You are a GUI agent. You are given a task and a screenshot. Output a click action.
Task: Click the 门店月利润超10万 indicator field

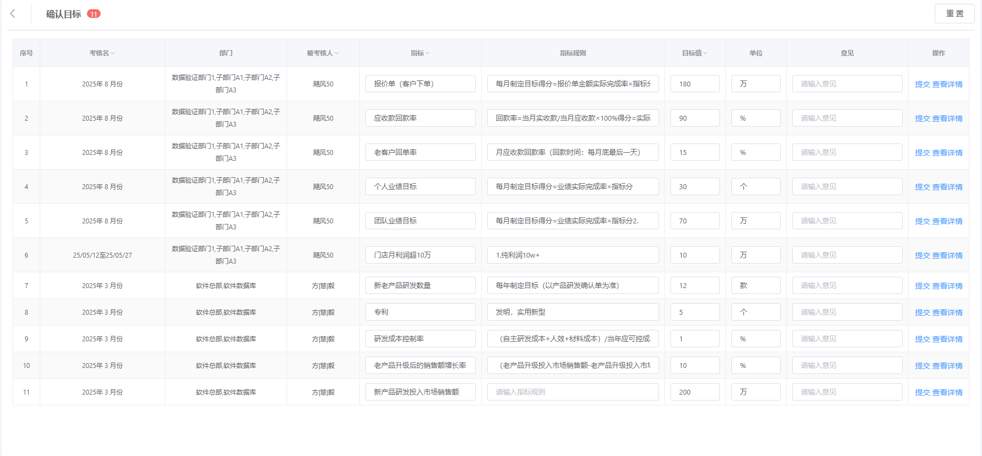(x=420, y=255)
